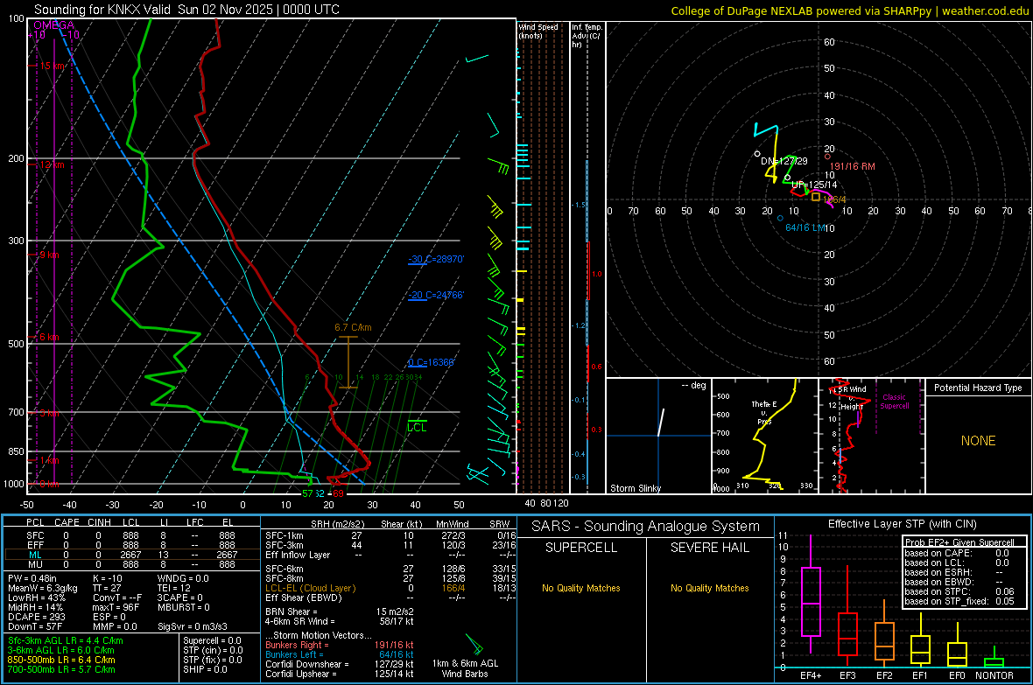Click the '-20 C=24766' level label

click(435, 295)
